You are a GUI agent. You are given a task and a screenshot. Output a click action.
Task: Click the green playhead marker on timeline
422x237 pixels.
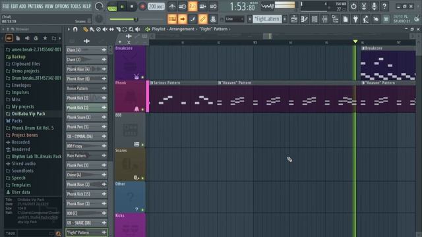[355, 41]
